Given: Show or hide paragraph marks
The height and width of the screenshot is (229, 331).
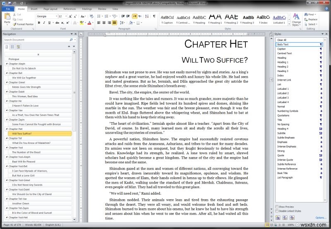Looking at the screenshot, I should click(154, 16).
